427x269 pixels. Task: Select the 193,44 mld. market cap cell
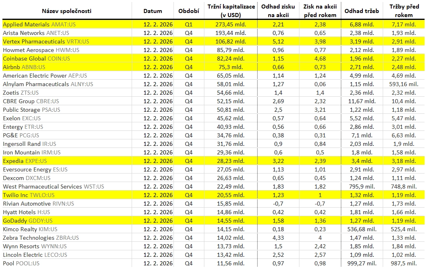(231, 33)
